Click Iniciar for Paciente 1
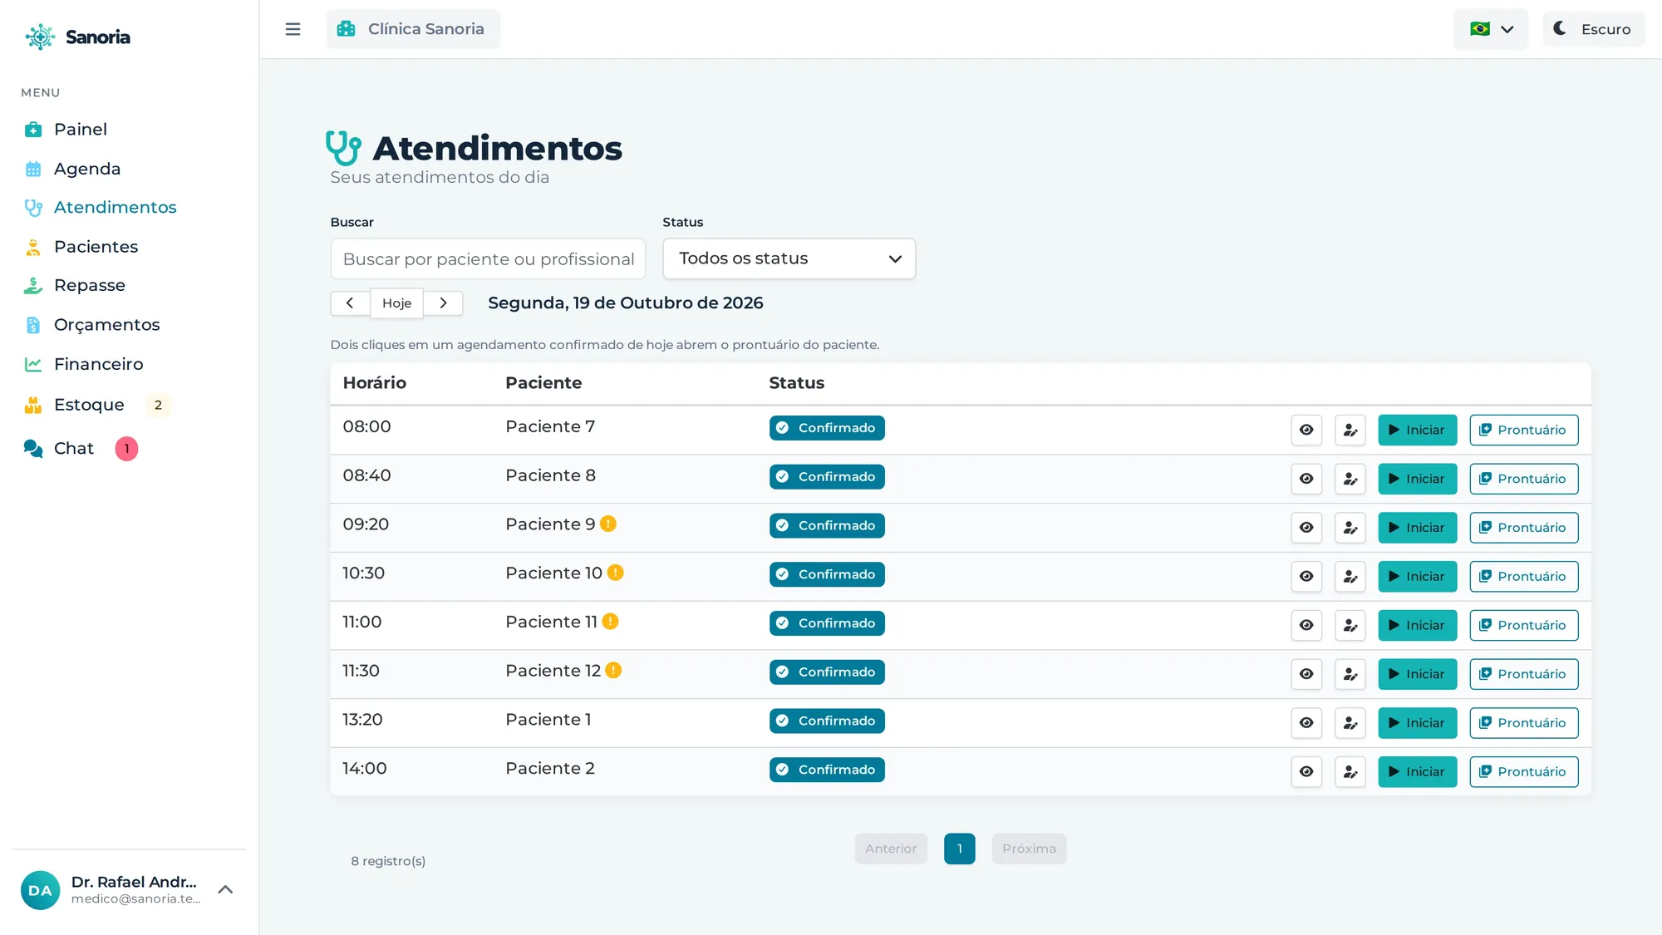The width and height of the screenshot is (1662, 935). pyautogui.click(x=1418, y=723)
